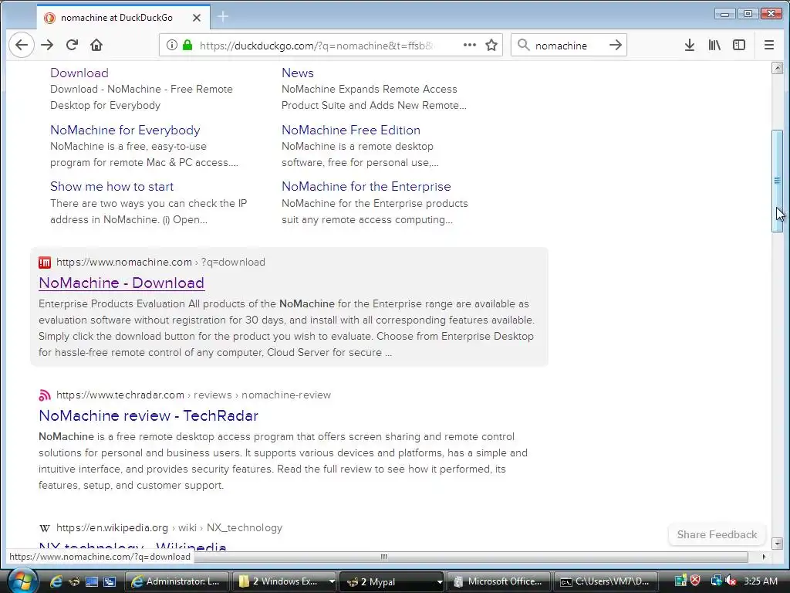
Task: Expand Mypal taskbar group dropdown arrow
Action: [x=439, y=581]
